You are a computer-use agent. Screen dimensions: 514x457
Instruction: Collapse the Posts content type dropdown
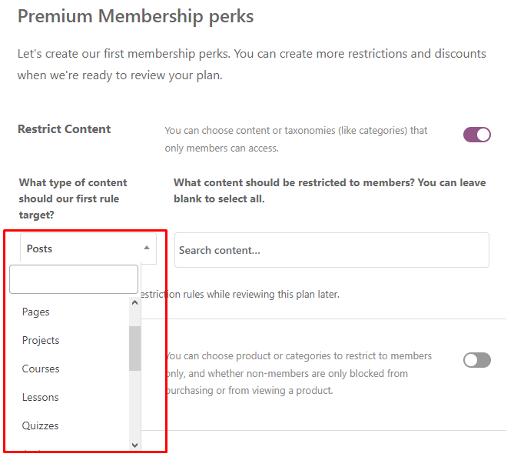click(88, 249)
